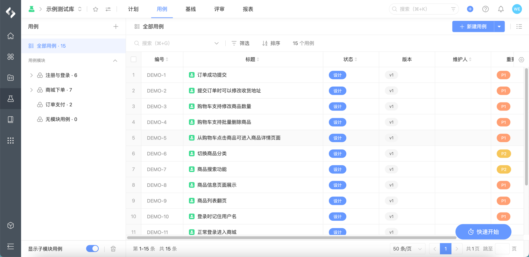Open the case titled 商品搜索功能
Image resolution: width=529 pixels, height=257 pixels.
tap(212, 169)
